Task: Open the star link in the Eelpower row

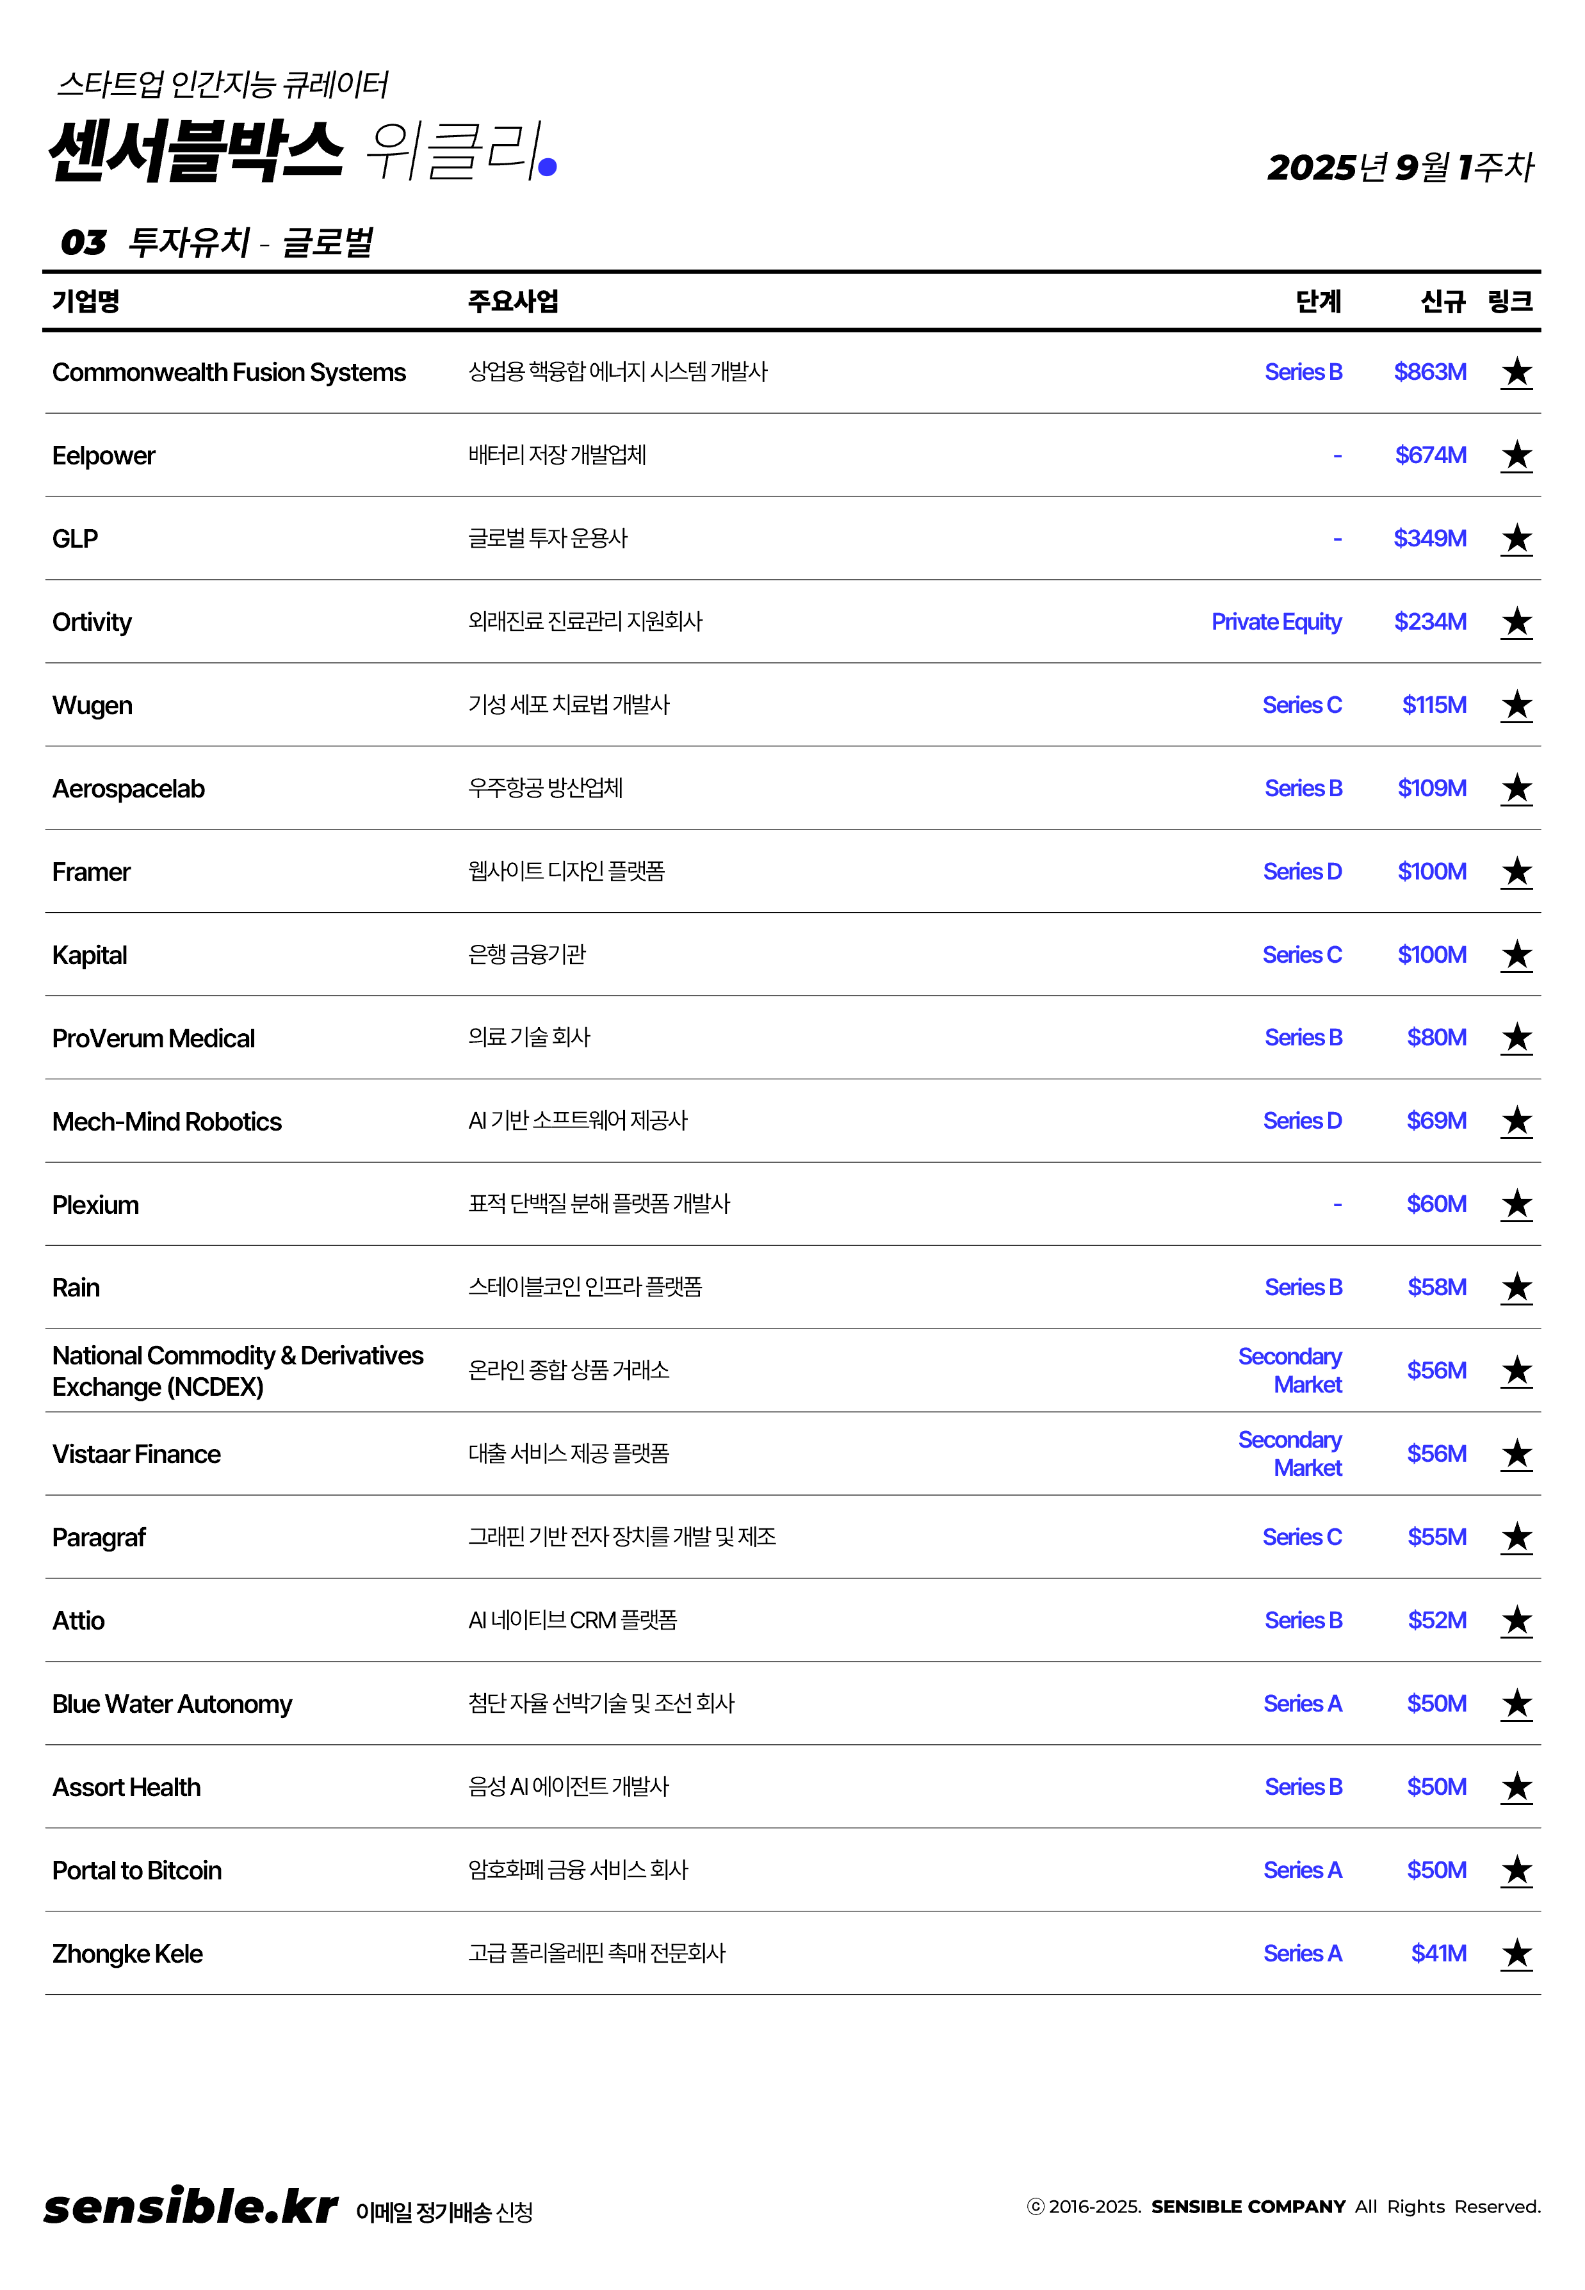Action: [x=1515, y=456]
